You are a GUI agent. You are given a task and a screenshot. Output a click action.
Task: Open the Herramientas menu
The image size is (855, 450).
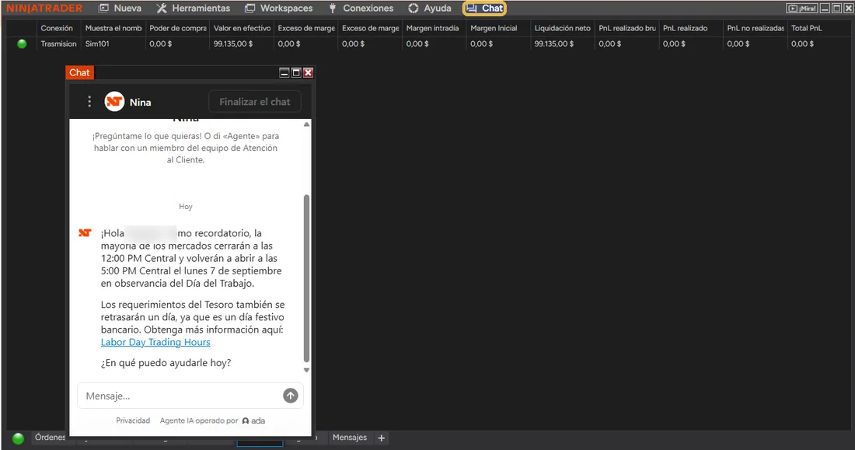[x=193, y=9]
